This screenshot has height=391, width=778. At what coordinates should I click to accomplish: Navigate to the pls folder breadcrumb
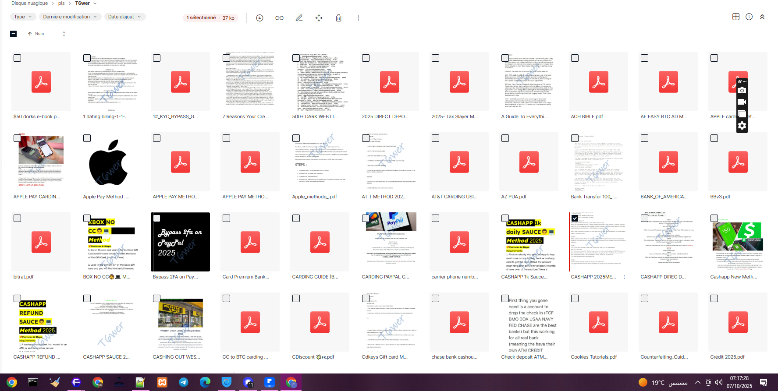pos(61,3)
